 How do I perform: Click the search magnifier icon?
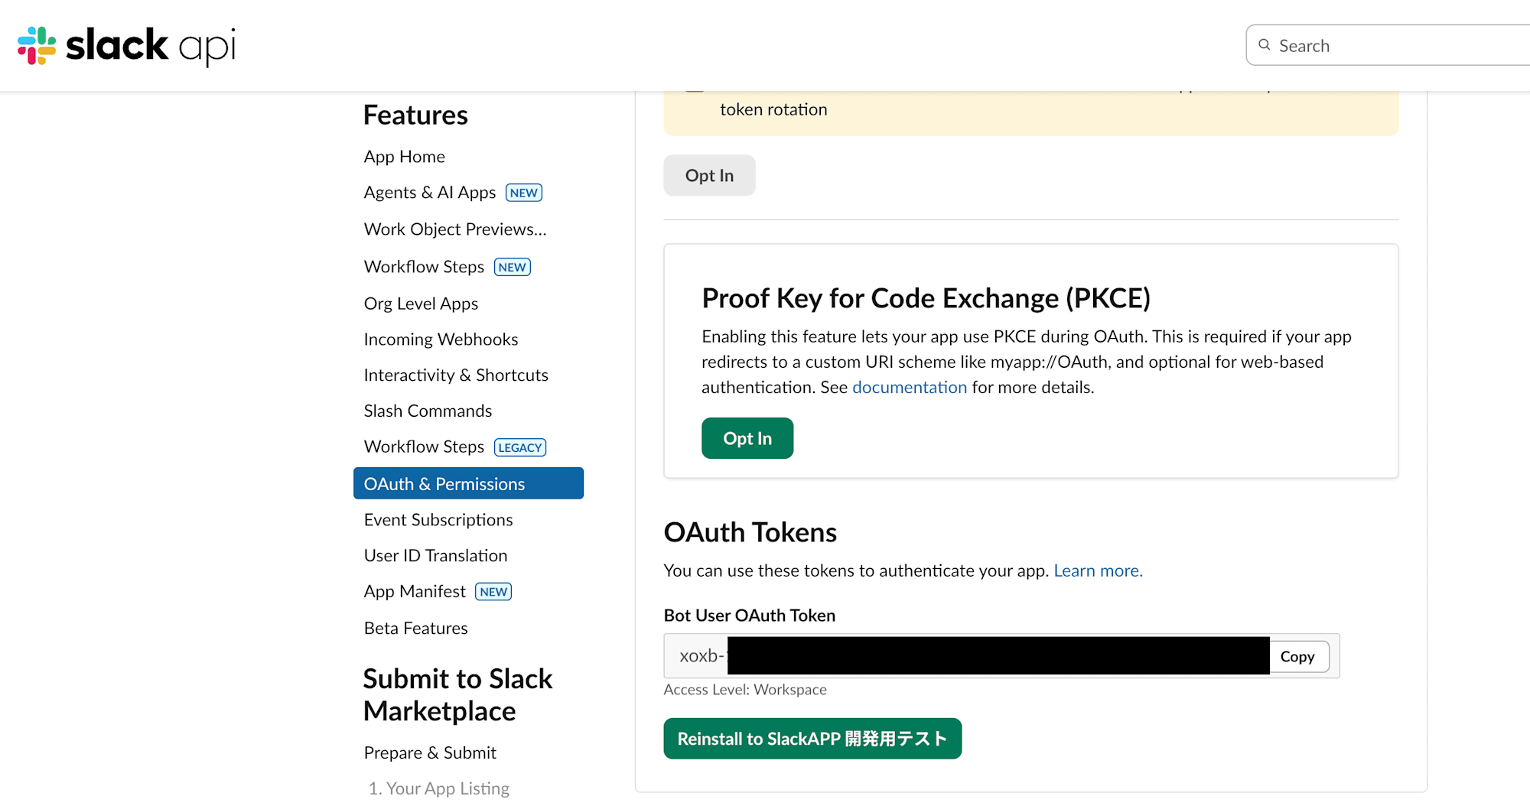1265,45
